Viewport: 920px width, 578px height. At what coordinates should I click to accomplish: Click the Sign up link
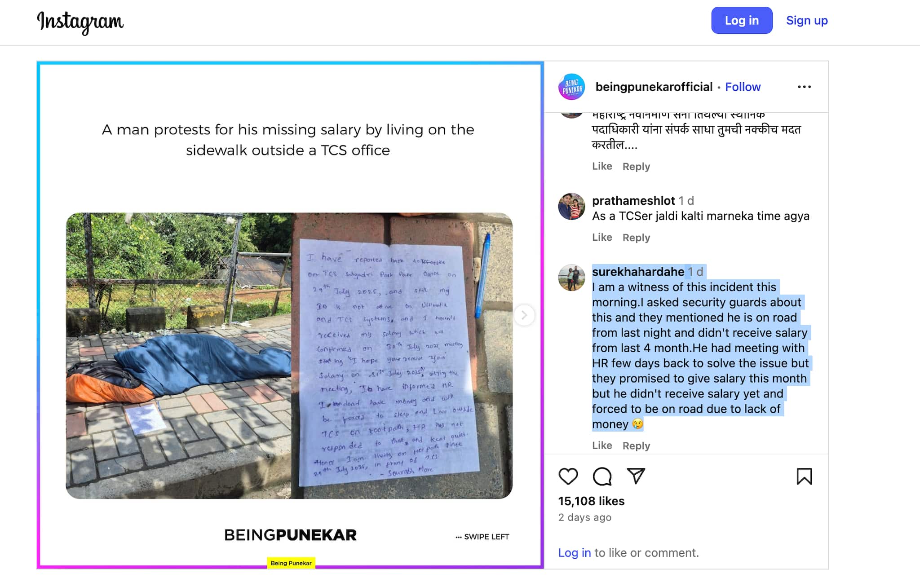[807, 20]
